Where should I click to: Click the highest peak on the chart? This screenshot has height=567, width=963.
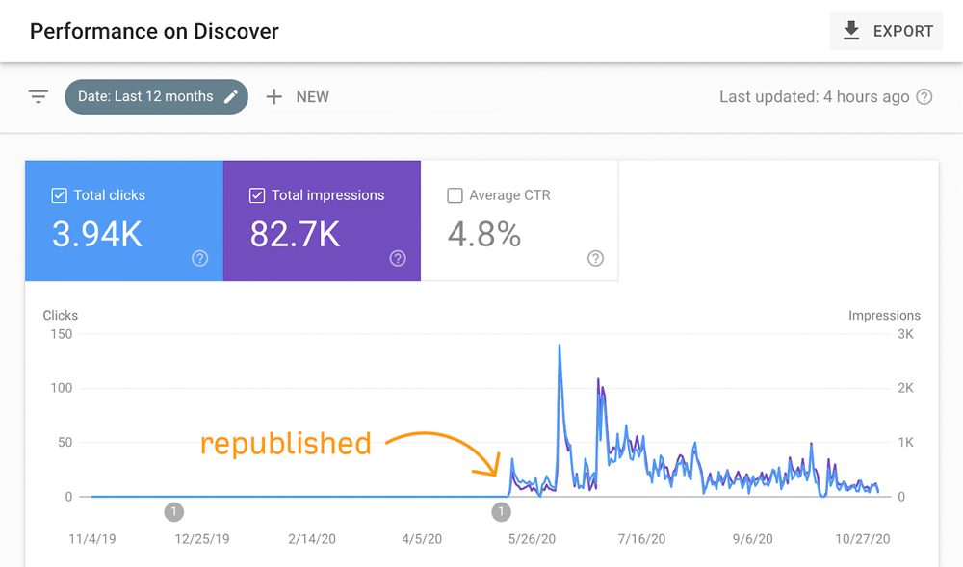pos(560,346)
